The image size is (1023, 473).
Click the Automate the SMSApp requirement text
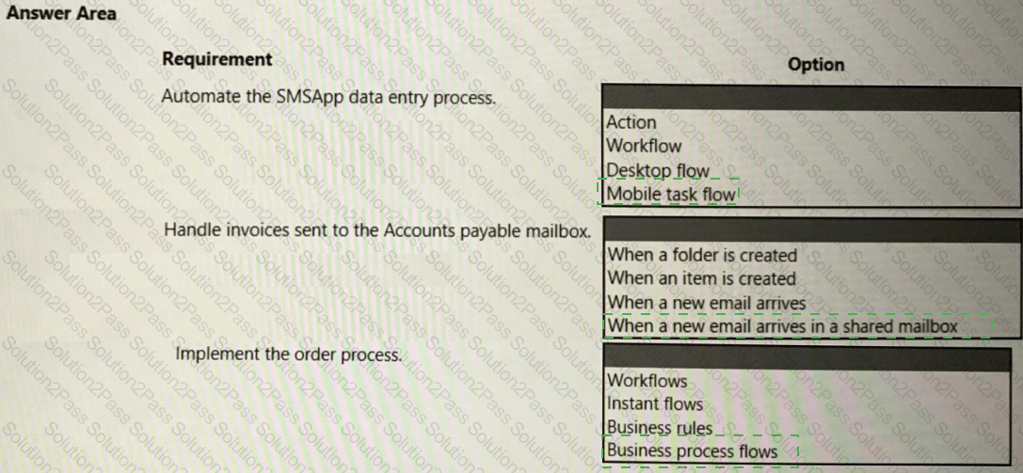coord(328,99)
